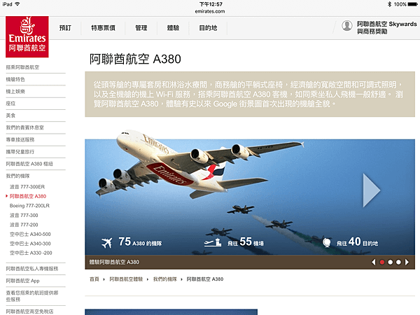The width and height of the screenshot is (420, 315).
Task: Tap the emirates.com address bar
Action: (210, 11)
